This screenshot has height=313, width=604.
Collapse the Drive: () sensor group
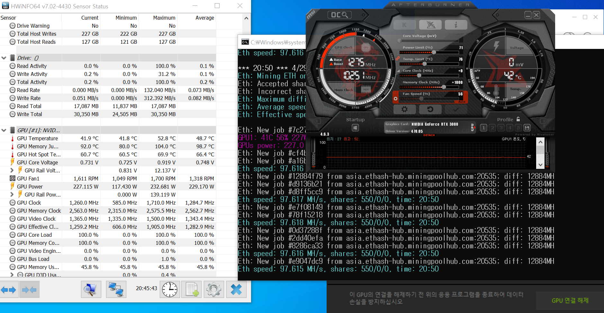4,58
